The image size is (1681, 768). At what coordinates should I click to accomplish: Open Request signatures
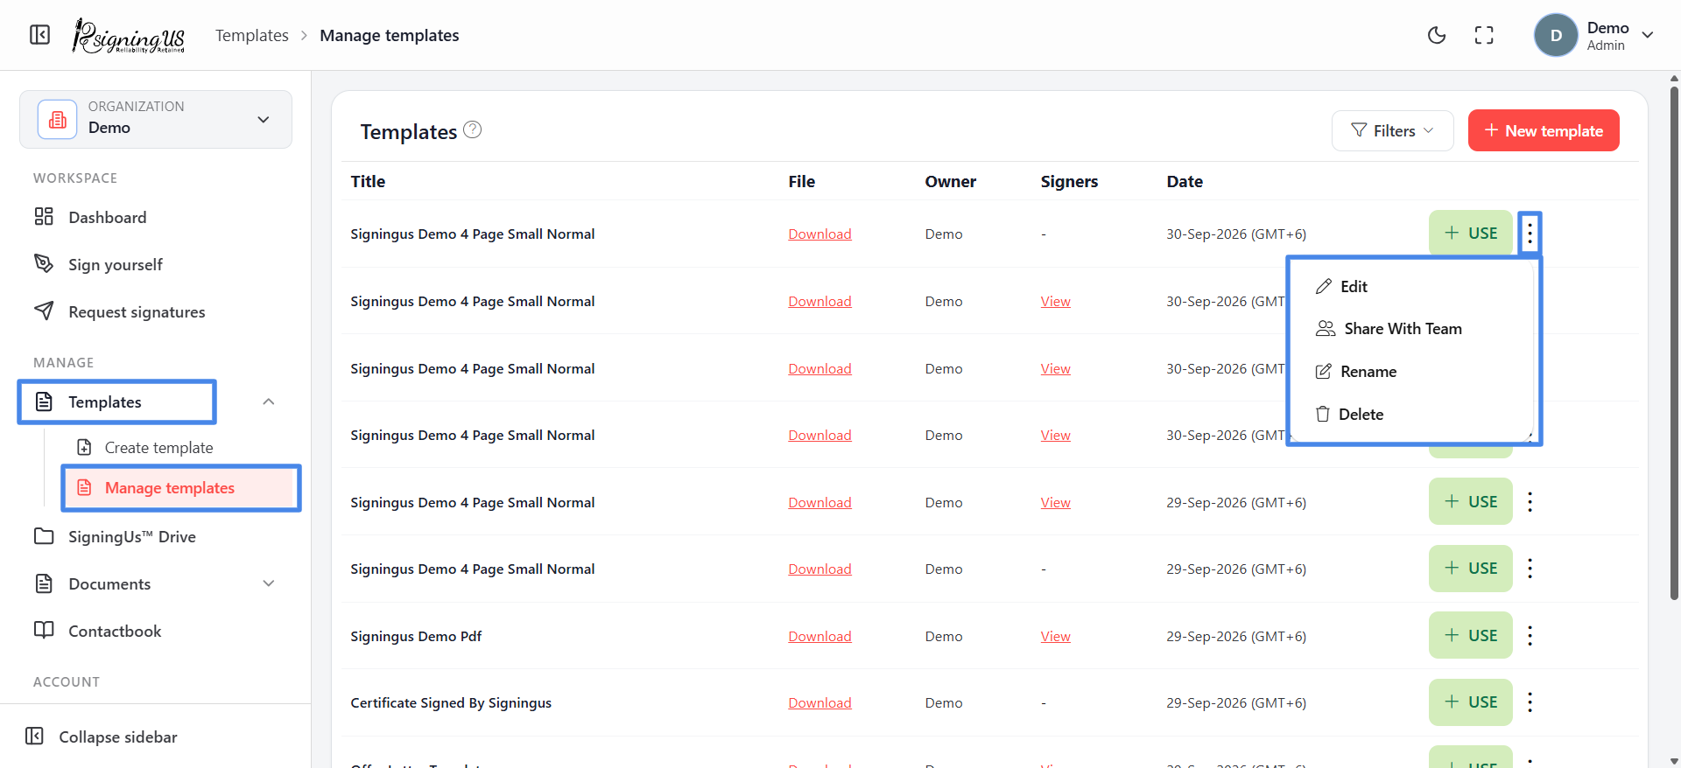119,311
